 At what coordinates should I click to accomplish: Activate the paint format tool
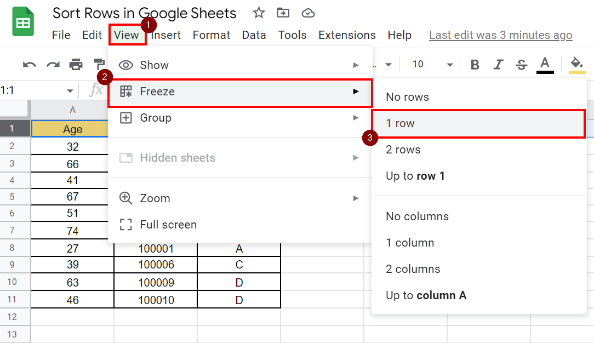99,64
